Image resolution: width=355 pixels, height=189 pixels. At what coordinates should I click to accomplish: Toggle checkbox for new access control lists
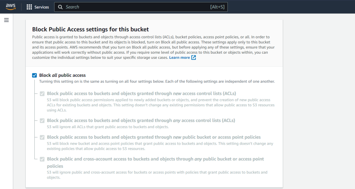coord(42,93)
